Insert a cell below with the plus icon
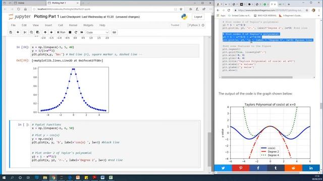 tap(18, 32)
